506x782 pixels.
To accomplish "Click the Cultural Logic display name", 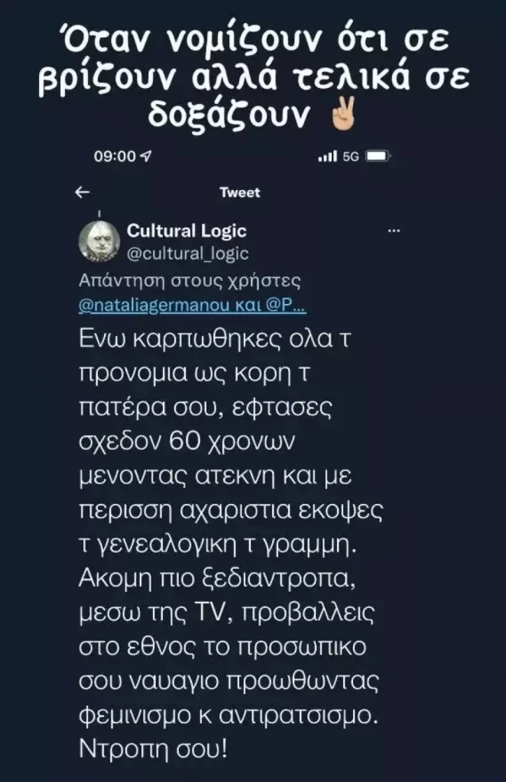I will click(187, 231).
